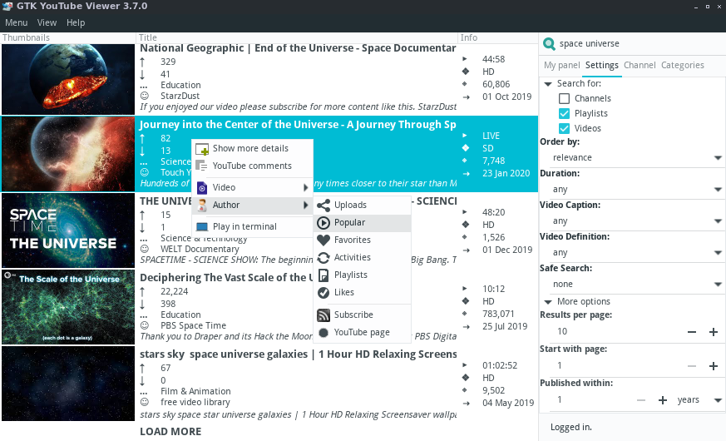Open the Help menu
726x441 pixels.
point(76,22)
